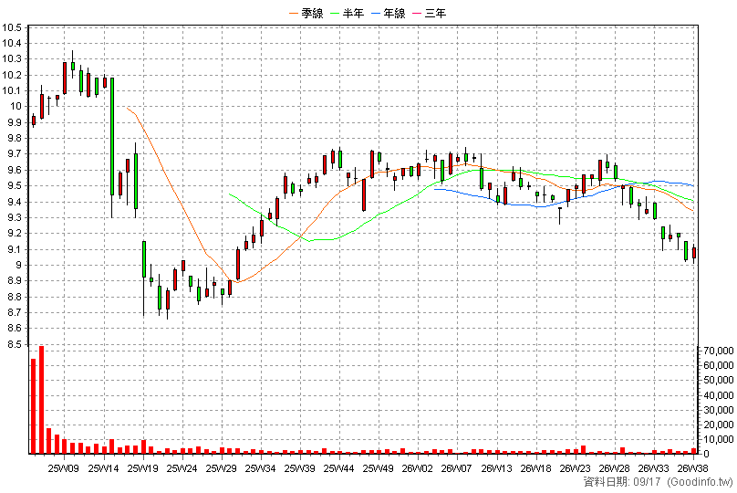Click the 9.2 price axis label
The width and height of the screenshot is (737, 493).
click(15, 234)
